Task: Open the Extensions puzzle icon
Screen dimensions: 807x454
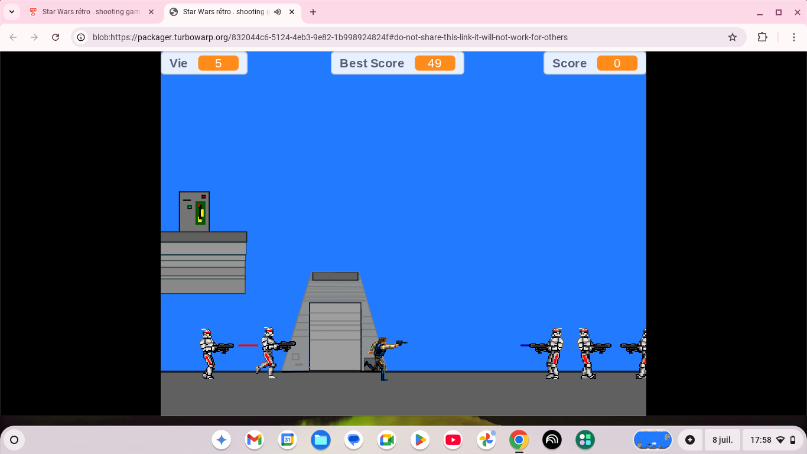Action: point(763,37)
